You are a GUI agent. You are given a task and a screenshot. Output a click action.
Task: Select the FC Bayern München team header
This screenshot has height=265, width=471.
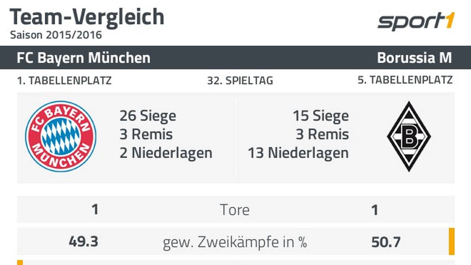[84, 58]
